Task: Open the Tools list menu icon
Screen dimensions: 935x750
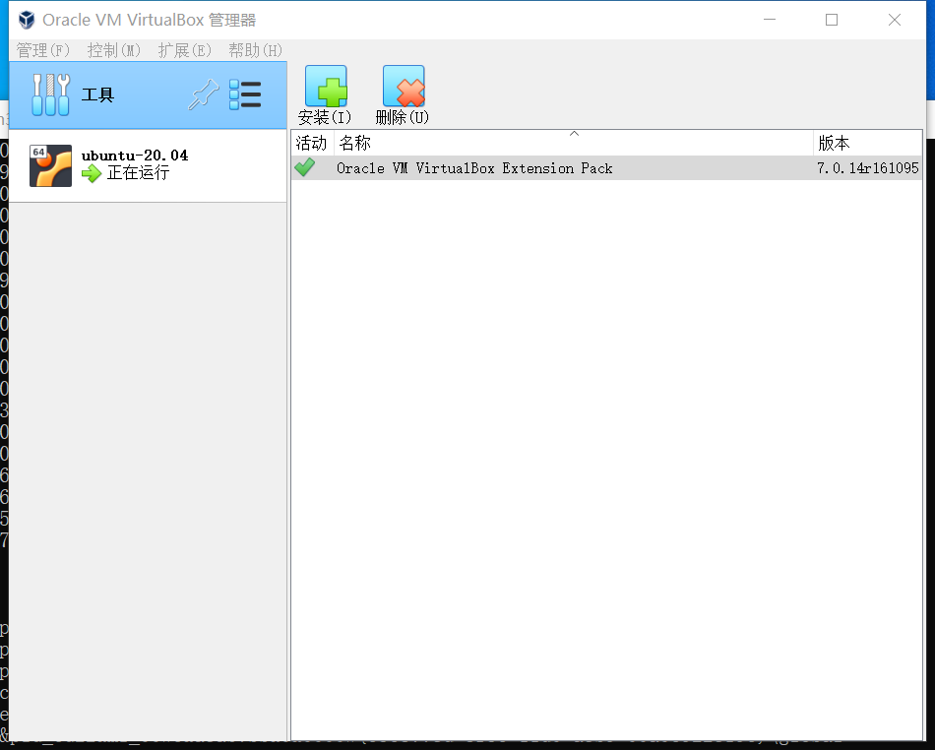Action: coord(245,94)
